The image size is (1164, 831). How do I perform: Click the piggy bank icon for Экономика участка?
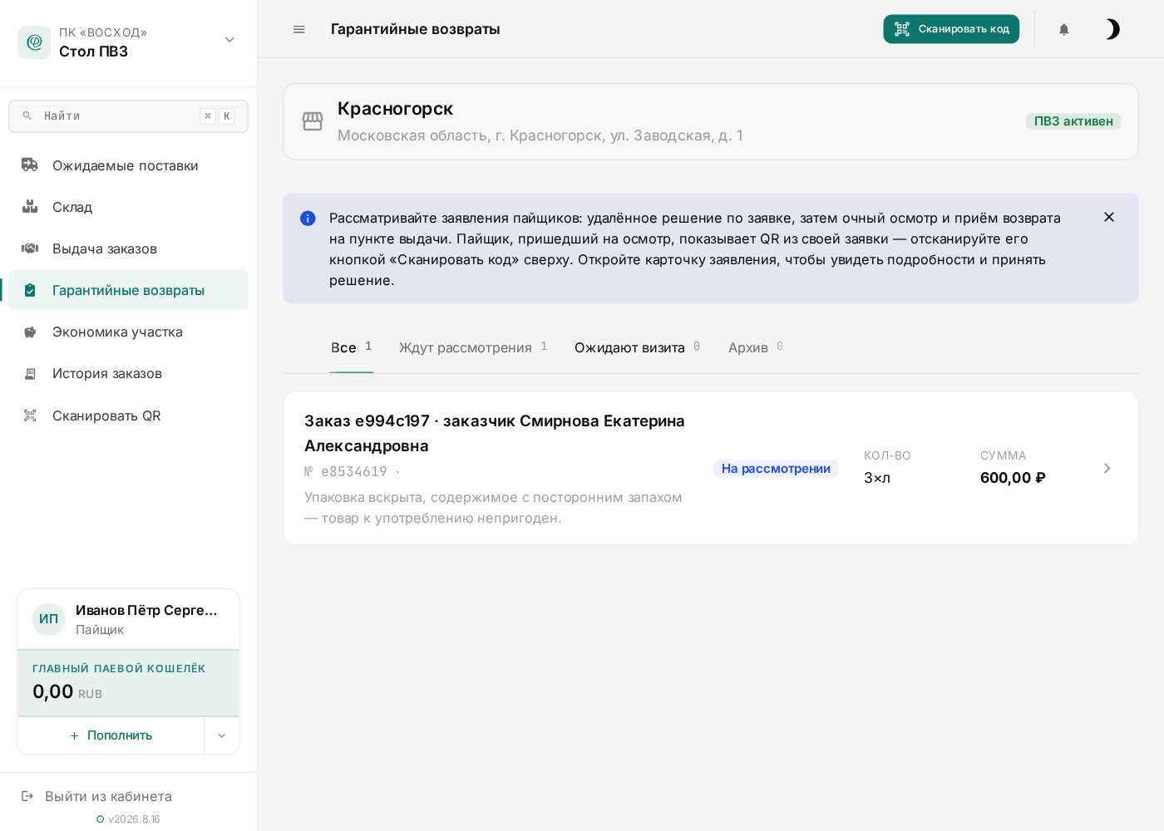point(30,332)
